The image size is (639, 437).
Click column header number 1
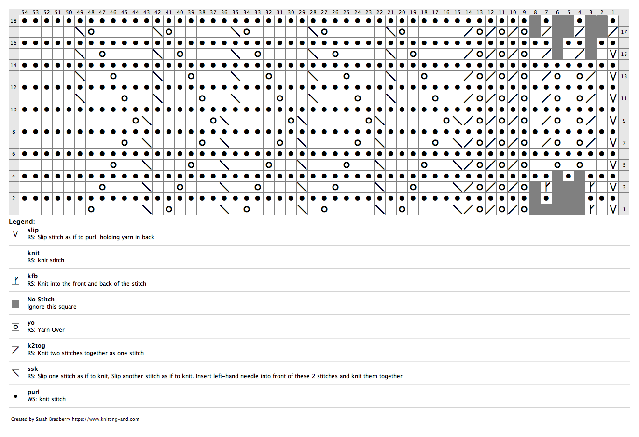(x=613, y=12)
